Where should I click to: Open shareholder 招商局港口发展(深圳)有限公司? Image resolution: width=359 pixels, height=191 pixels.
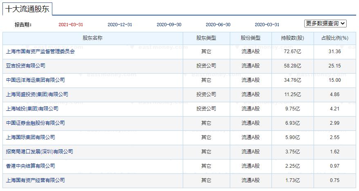pos(39,152)
